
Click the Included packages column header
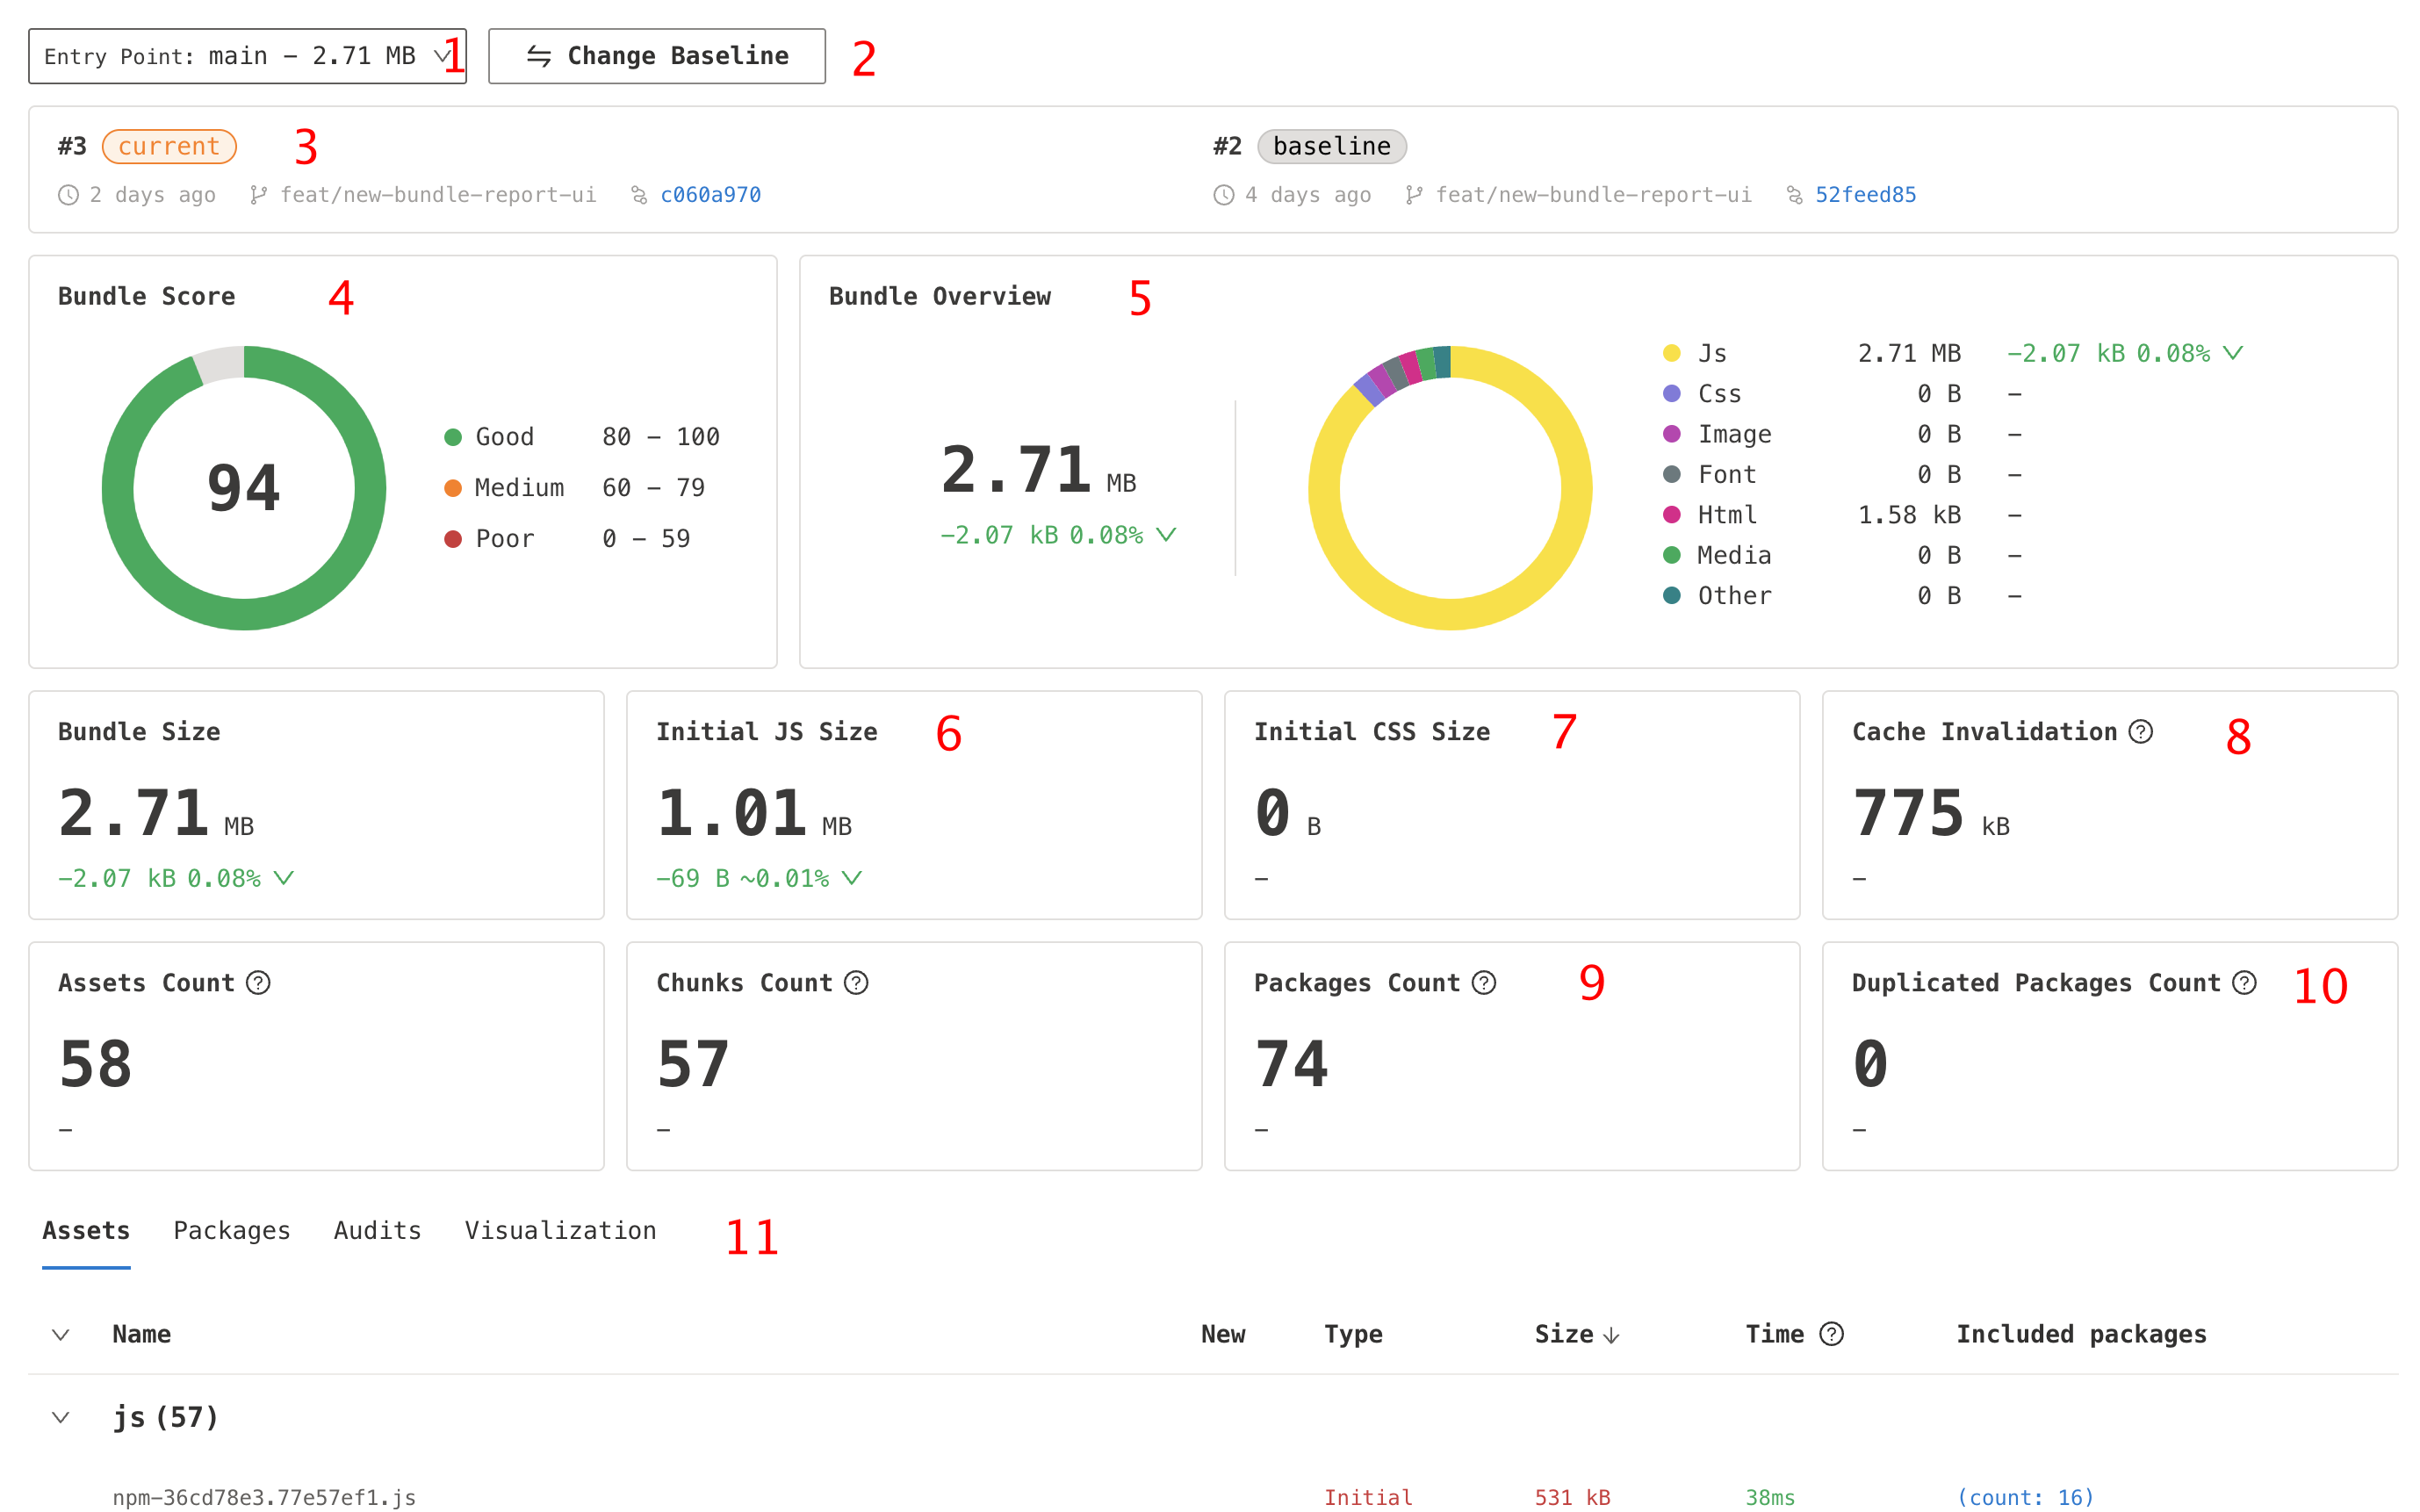point(2081,1334)
